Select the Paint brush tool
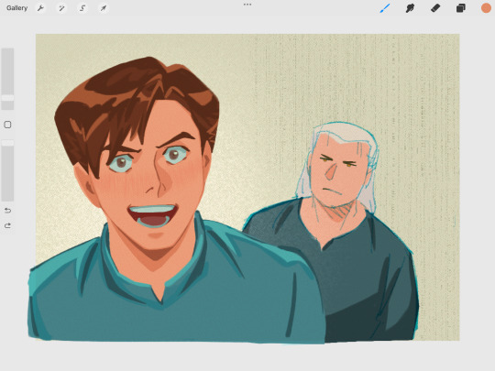495x371 pixels. click(385, 8)
